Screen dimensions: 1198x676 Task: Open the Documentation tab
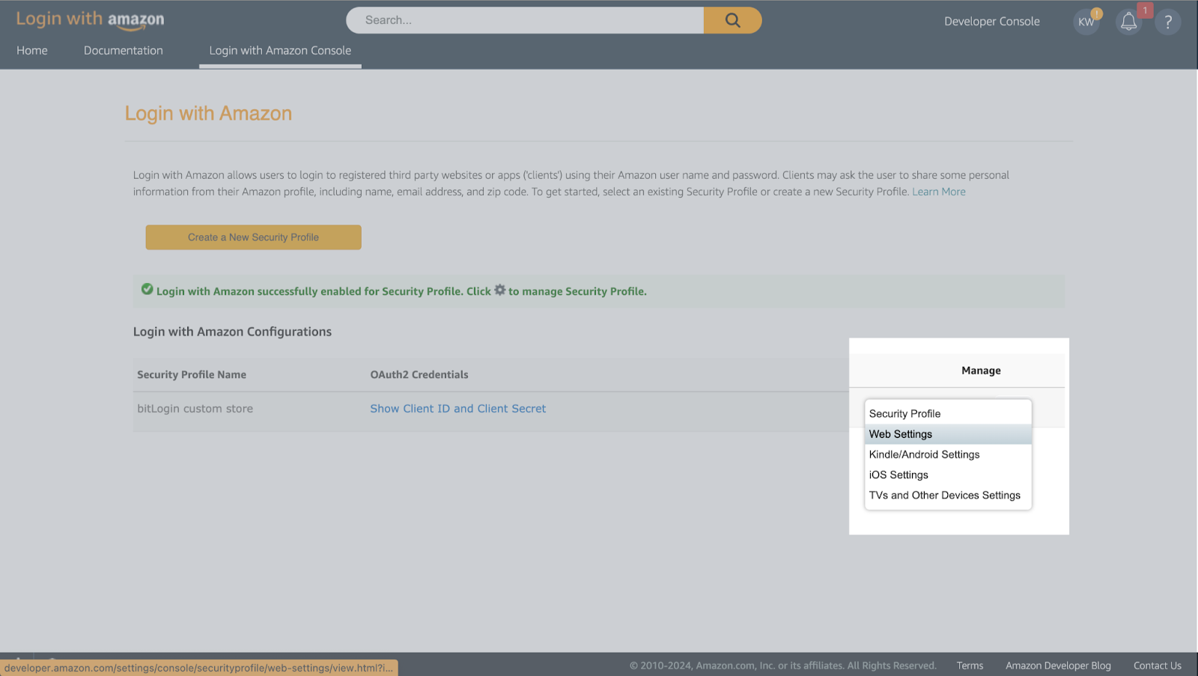(124, 50)
